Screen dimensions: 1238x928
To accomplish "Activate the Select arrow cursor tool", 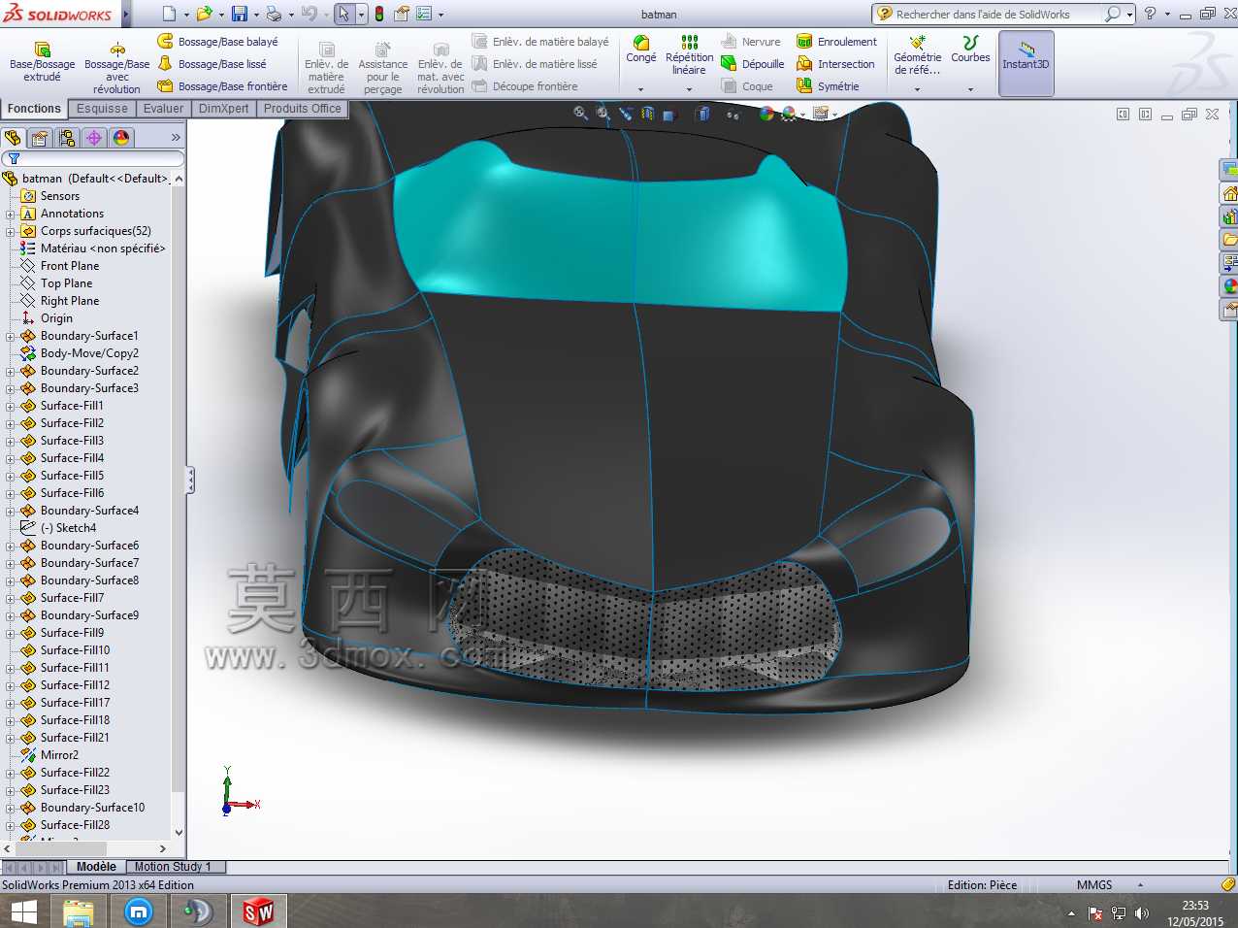I will 343,14.
